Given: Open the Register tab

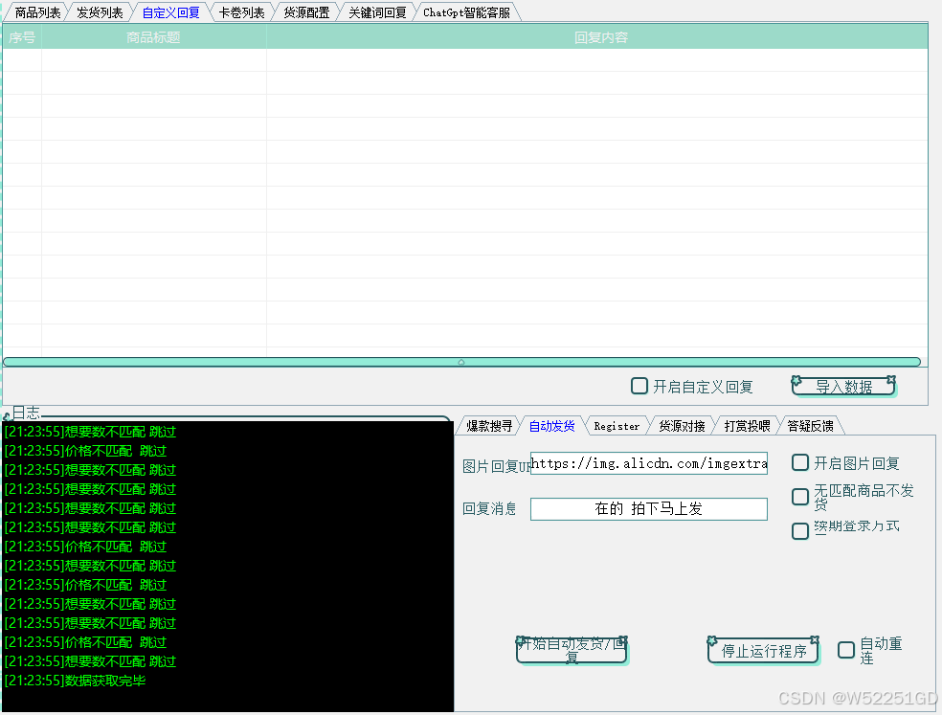Looking at the screenshot, I should click(x=617, y=426).
